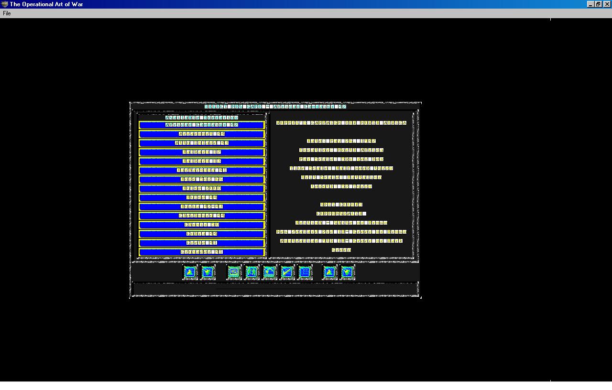Click the Unit Scale: Battalion line

(341, 177)
